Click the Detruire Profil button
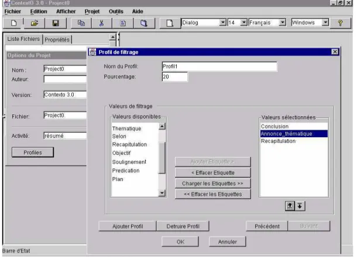 (x=183, y=226)
